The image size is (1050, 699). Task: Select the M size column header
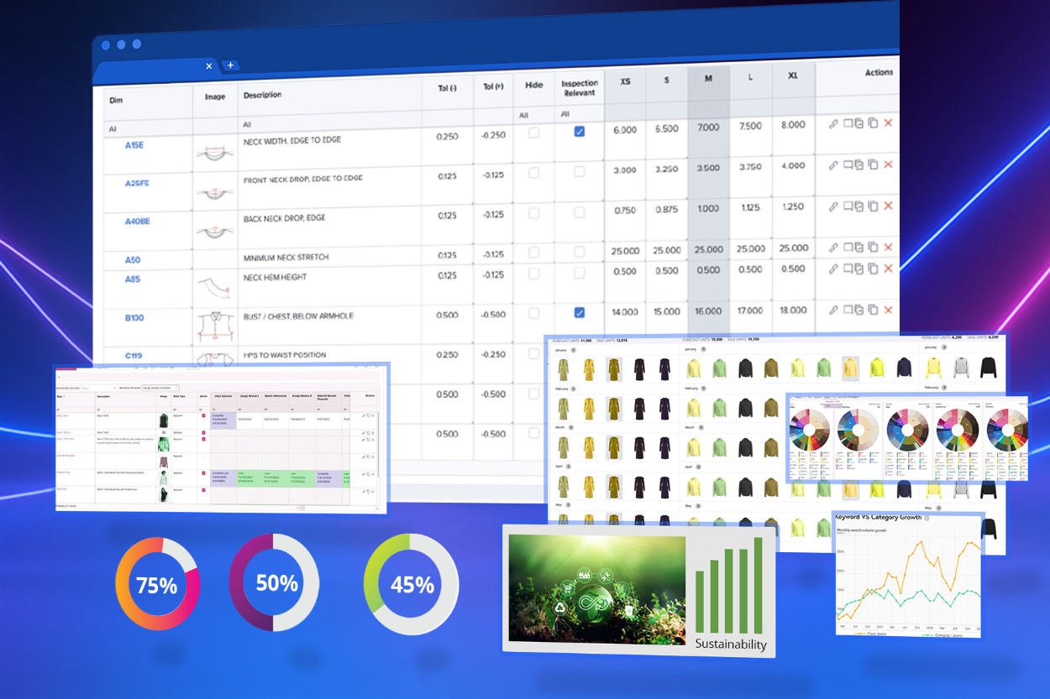click(x=708, y=79)
